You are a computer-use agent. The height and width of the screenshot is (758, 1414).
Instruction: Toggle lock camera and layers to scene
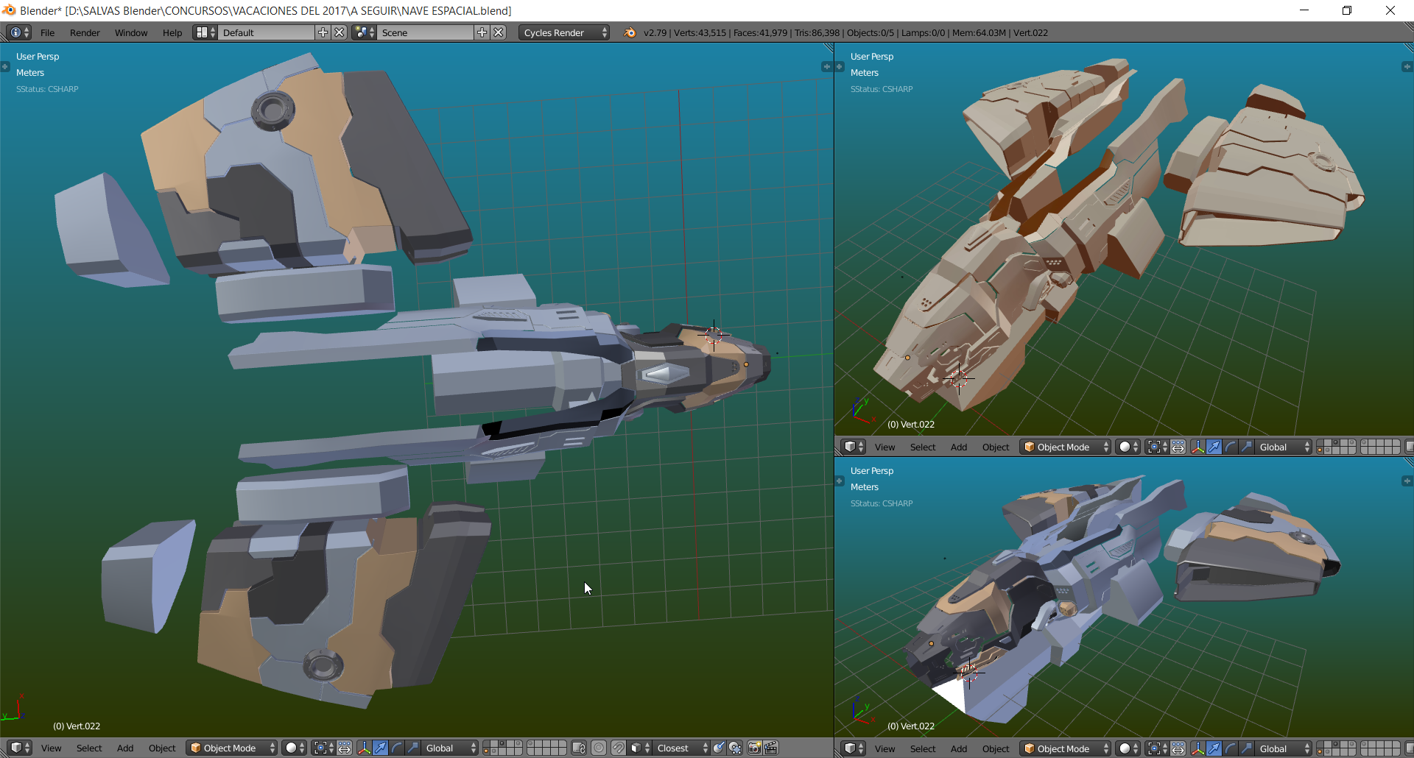580,748
